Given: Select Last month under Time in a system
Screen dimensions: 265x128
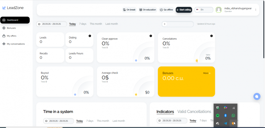Looking at the screenshot, I should tap(119, 121).
